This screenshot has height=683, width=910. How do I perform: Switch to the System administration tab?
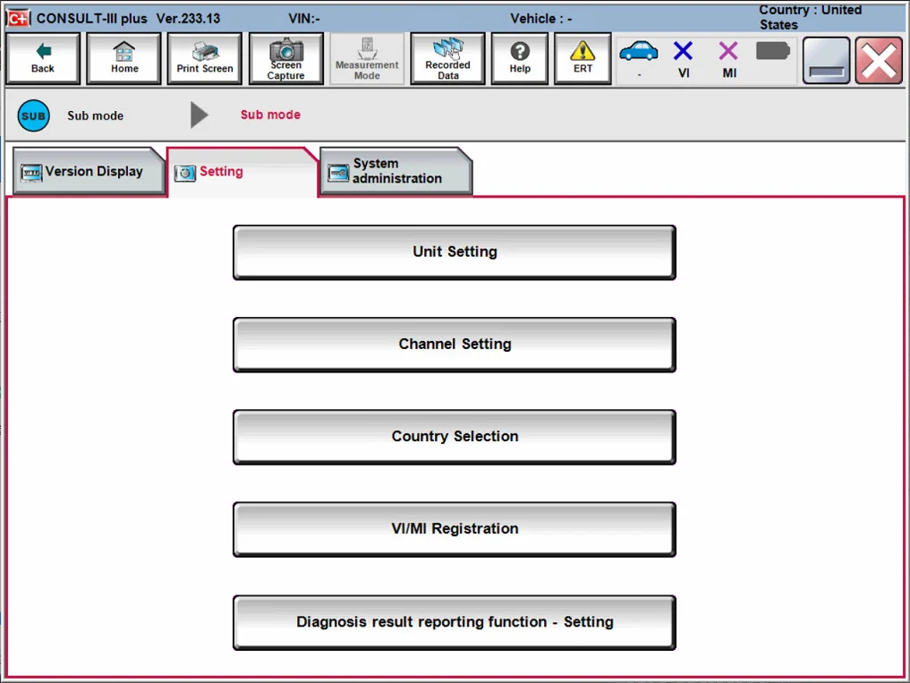point(395,171)
